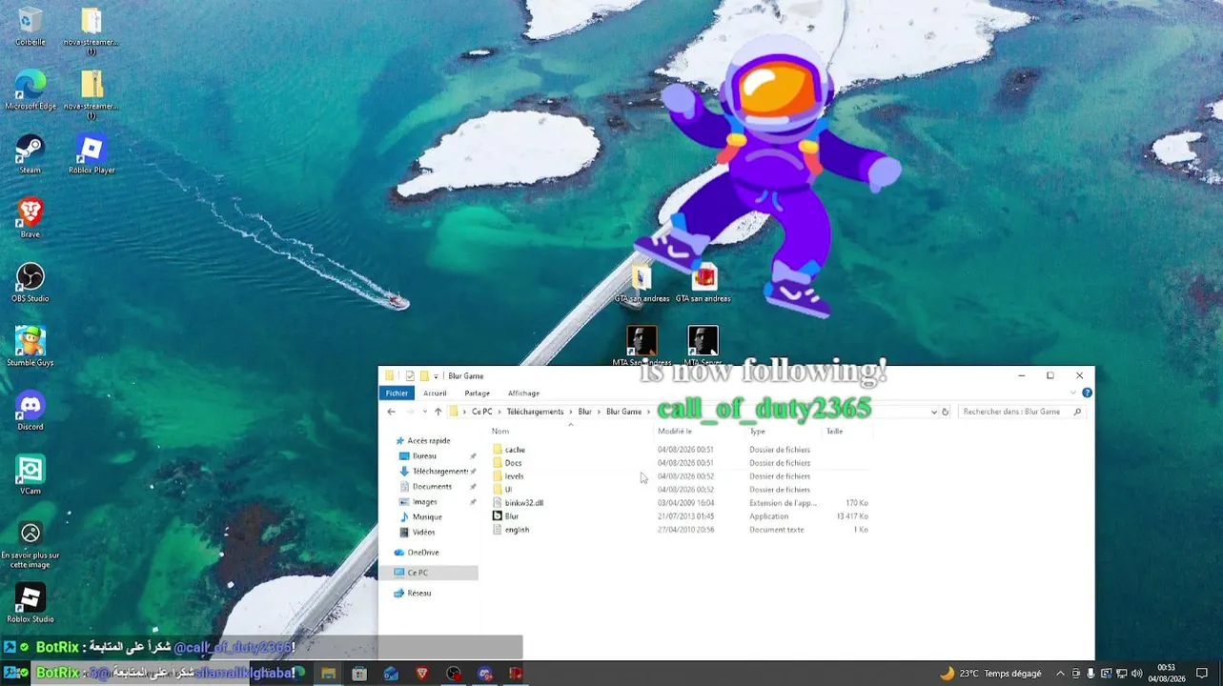Select Accès rapide in the navigation pane
This screenshot has width=1223, height=686.
[428, 440]
